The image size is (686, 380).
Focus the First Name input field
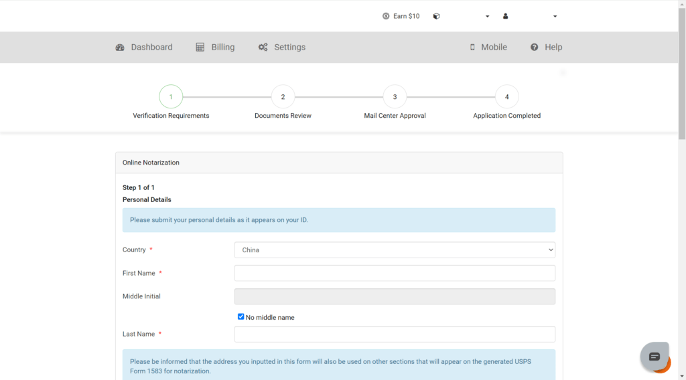click(395, 273)
